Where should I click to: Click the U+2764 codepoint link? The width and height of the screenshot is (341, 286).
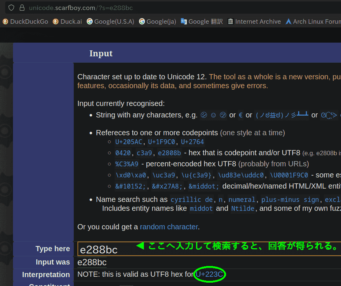point(192,142)
